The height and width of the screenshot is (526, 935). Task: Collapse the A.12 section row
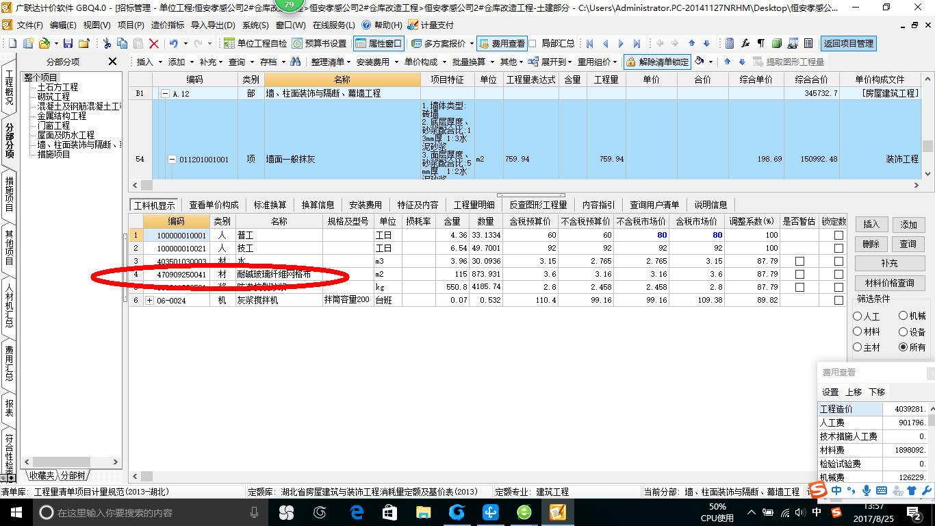tap(164, 93)
